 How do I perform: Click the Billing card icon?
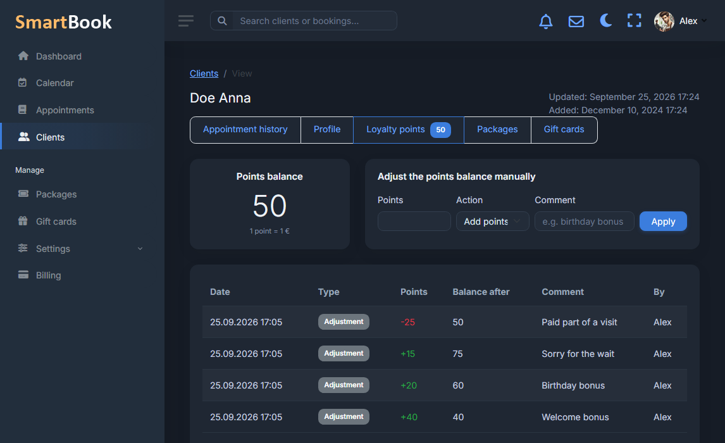[23, 275]
